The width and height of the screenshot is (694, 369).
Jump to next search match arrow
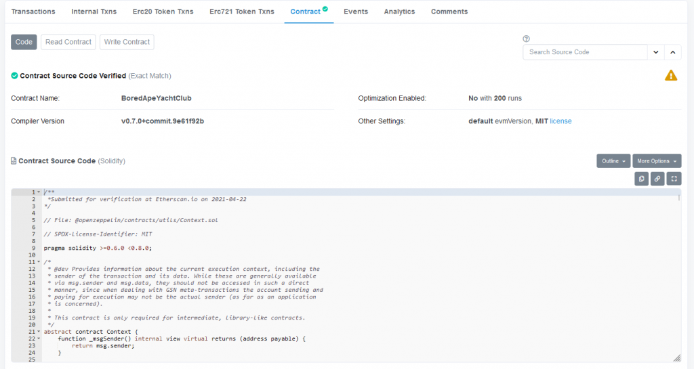(x=655, y=52)
